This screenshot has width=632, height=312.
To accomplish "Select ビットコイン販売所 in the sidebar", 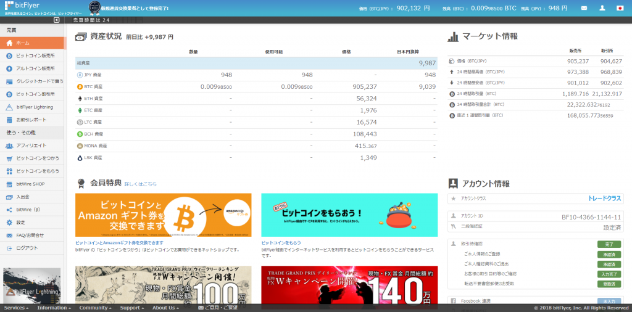I will tap(35, 56).
